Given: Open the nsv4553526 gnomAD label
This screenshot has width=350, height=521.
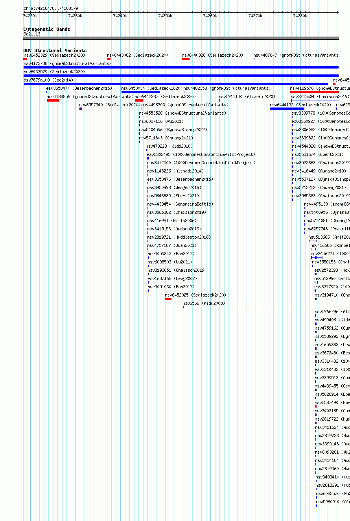Looking at the screenshot, I should pyautogui.click(x=182, y=113).
